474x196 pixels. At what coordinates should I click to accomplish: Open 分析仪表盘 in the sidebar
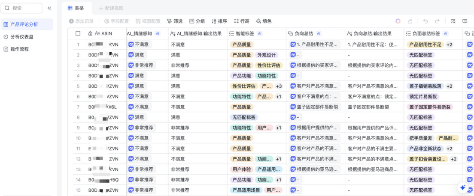[x=21, y=37]
